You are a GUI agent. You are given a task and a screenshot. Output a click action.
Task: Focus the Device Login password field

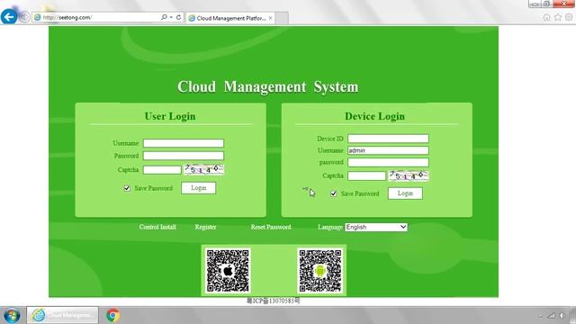pos(388,162)
